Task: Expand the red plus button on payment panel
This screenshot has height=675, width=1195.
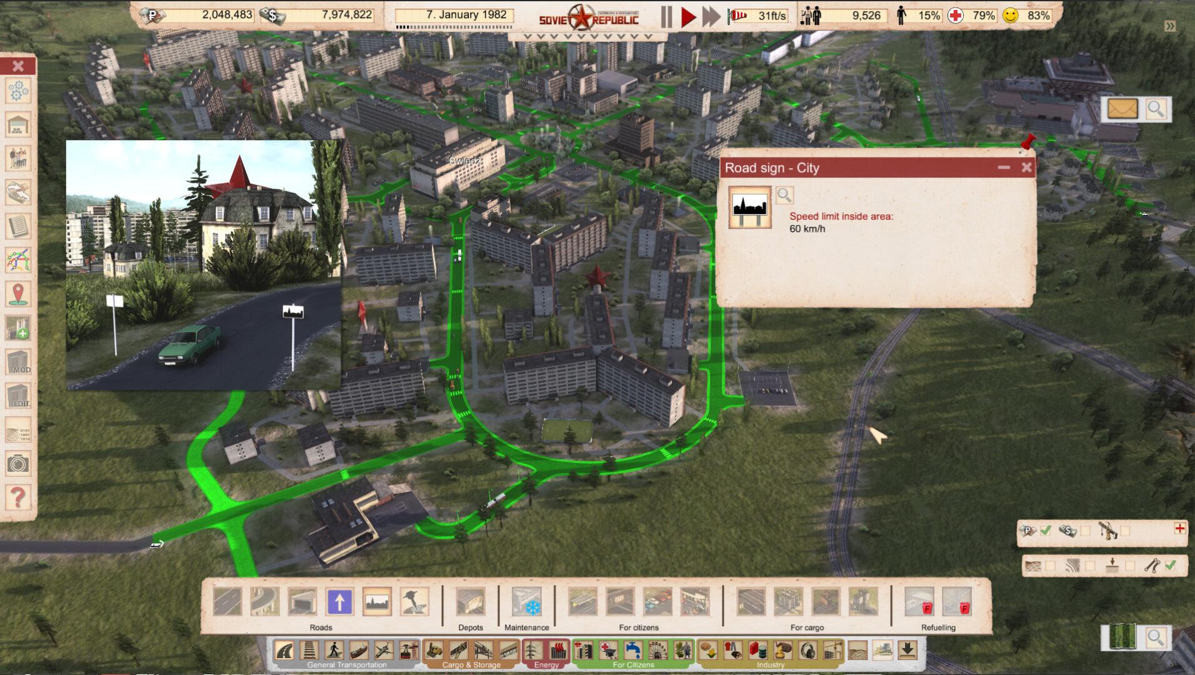Action: (1179, 529)
